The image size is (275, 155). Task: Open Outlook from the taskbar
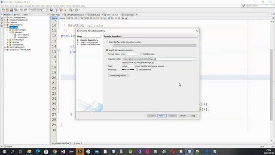tap(97, 152)
